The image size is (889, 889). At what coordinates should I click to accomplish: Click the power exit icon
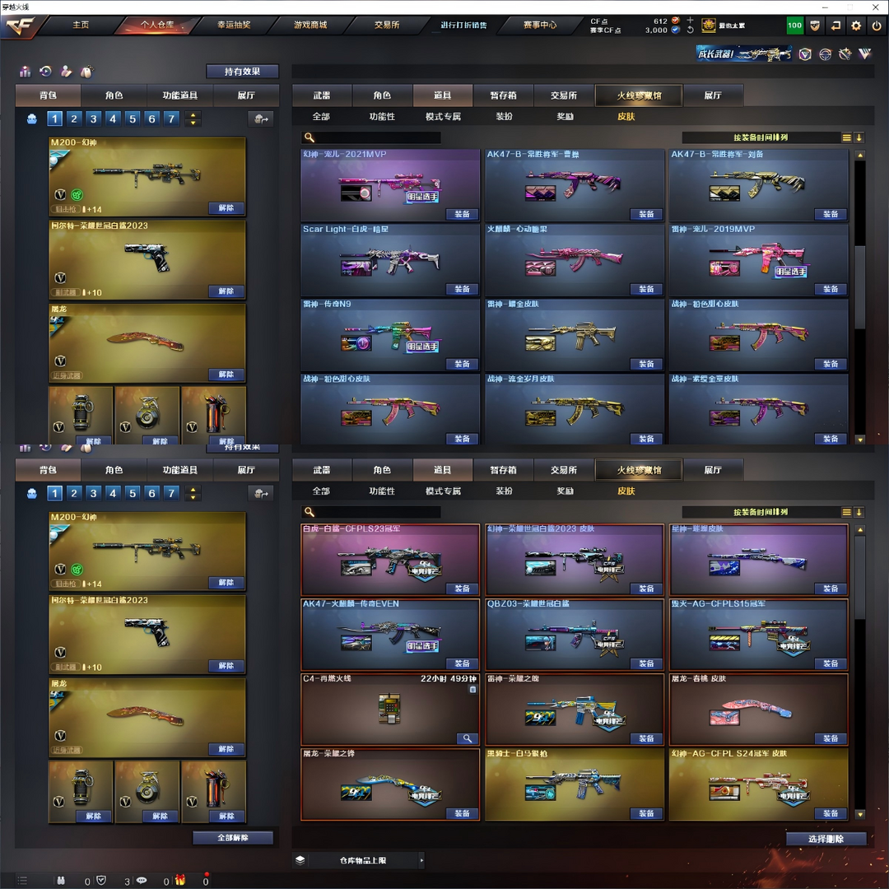[877, 26]
